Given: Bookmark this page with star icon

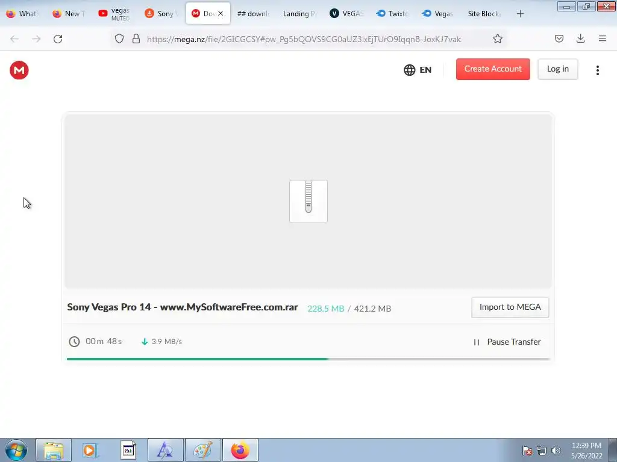Looking at the screenshot, I should pos(497,38).
